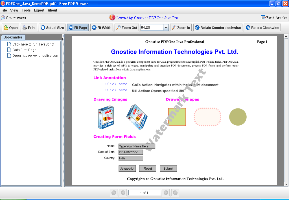Viewport: 289px width, 200px height.
Task: Open the Tools menu
Action: (x=26, y=10)
